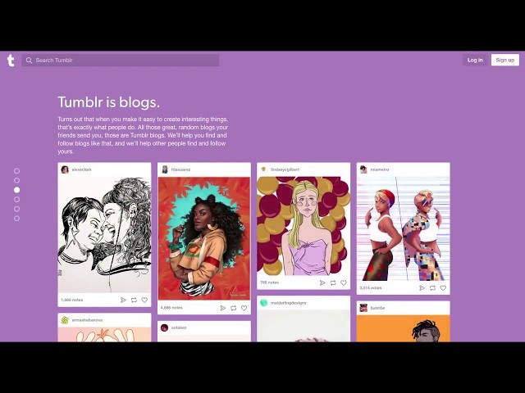Image resolution: width=525 pixels, height=393 pixels.
Task: View notes count on fdasuarez post
Action: tap(171, 308)
